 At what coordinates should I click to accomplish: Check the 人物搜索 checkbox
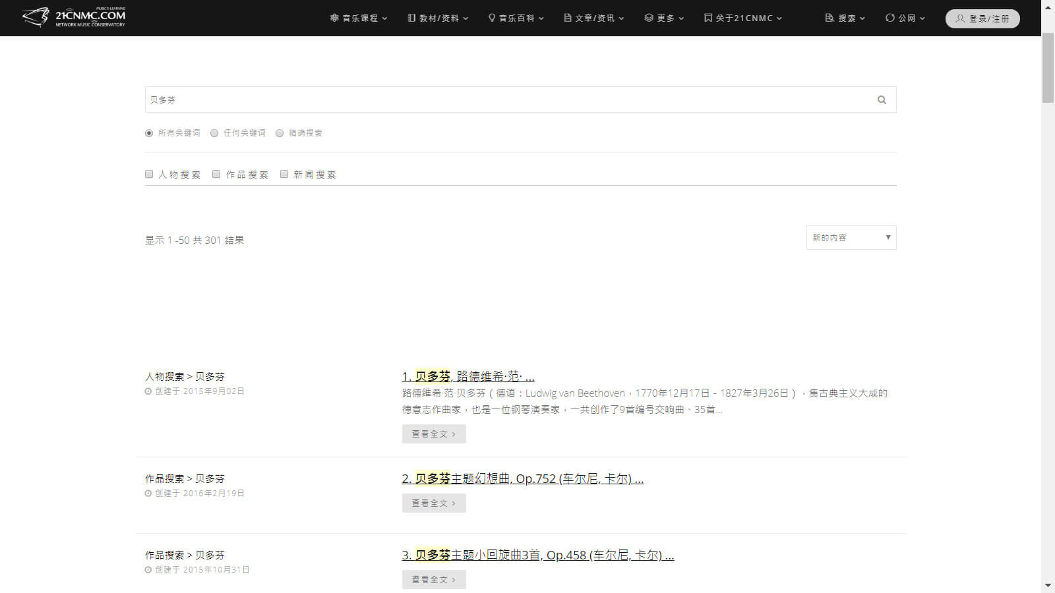tap(149, 174)
